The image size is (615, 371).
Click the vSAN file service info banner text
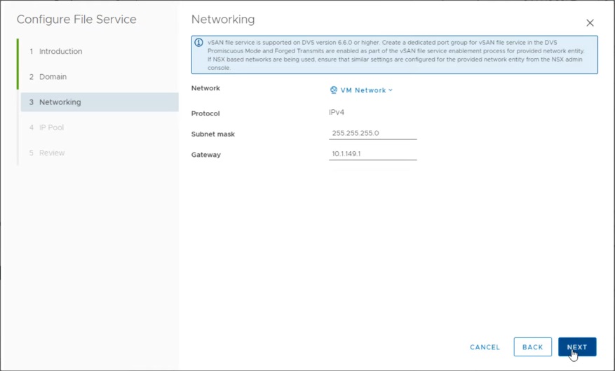tap(400, 55)
